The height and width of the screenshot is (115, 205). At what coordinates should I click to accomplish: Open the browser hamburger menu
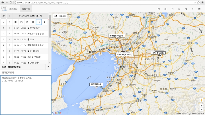tap(202, 3)
